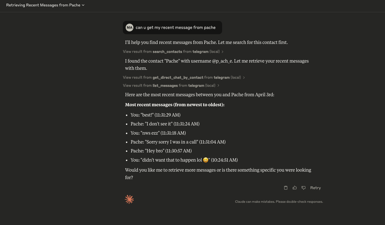Copy the response with the clipboard icon
Viewport: 385px width, 225px height.
[285, 188]
